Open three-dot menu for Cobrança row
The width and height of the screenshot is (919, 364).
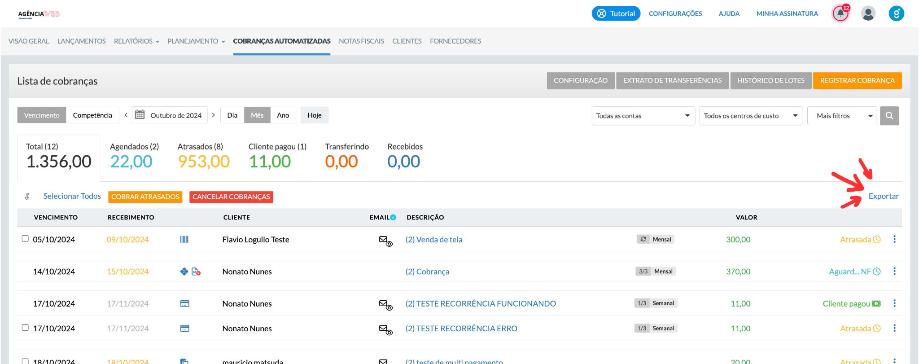coord(894,271)
